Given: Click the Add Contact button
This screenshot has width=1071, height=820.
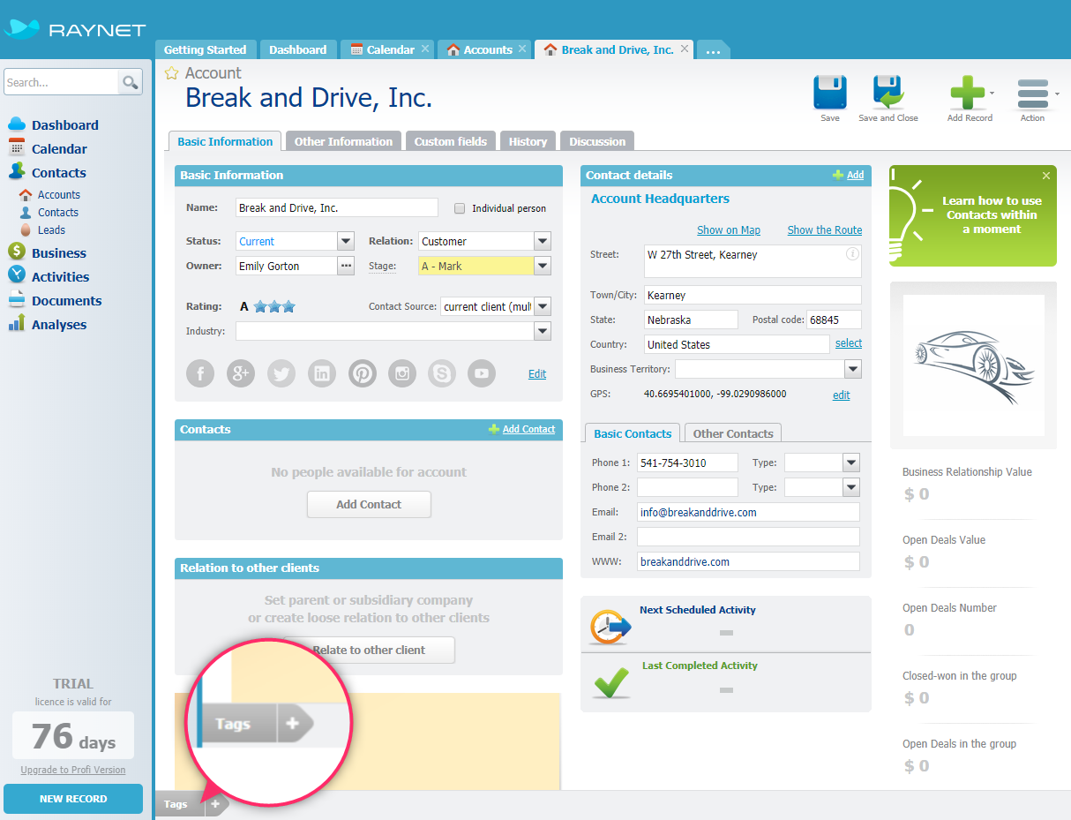Looking at the screenshot, I should [369, 504].
